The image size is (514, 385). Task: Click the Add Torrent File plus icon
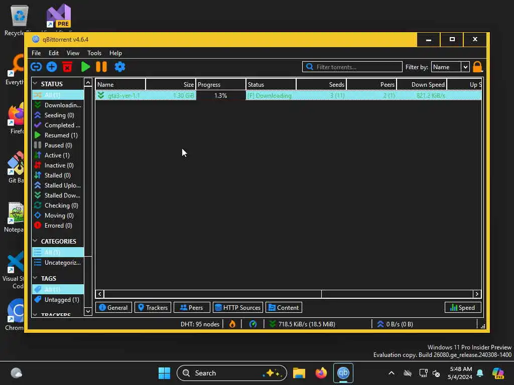pos(52,67)
